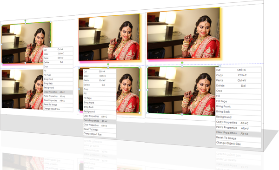Select Paste Ctrl+V in the medium-sized context menu

coord(100,80)
